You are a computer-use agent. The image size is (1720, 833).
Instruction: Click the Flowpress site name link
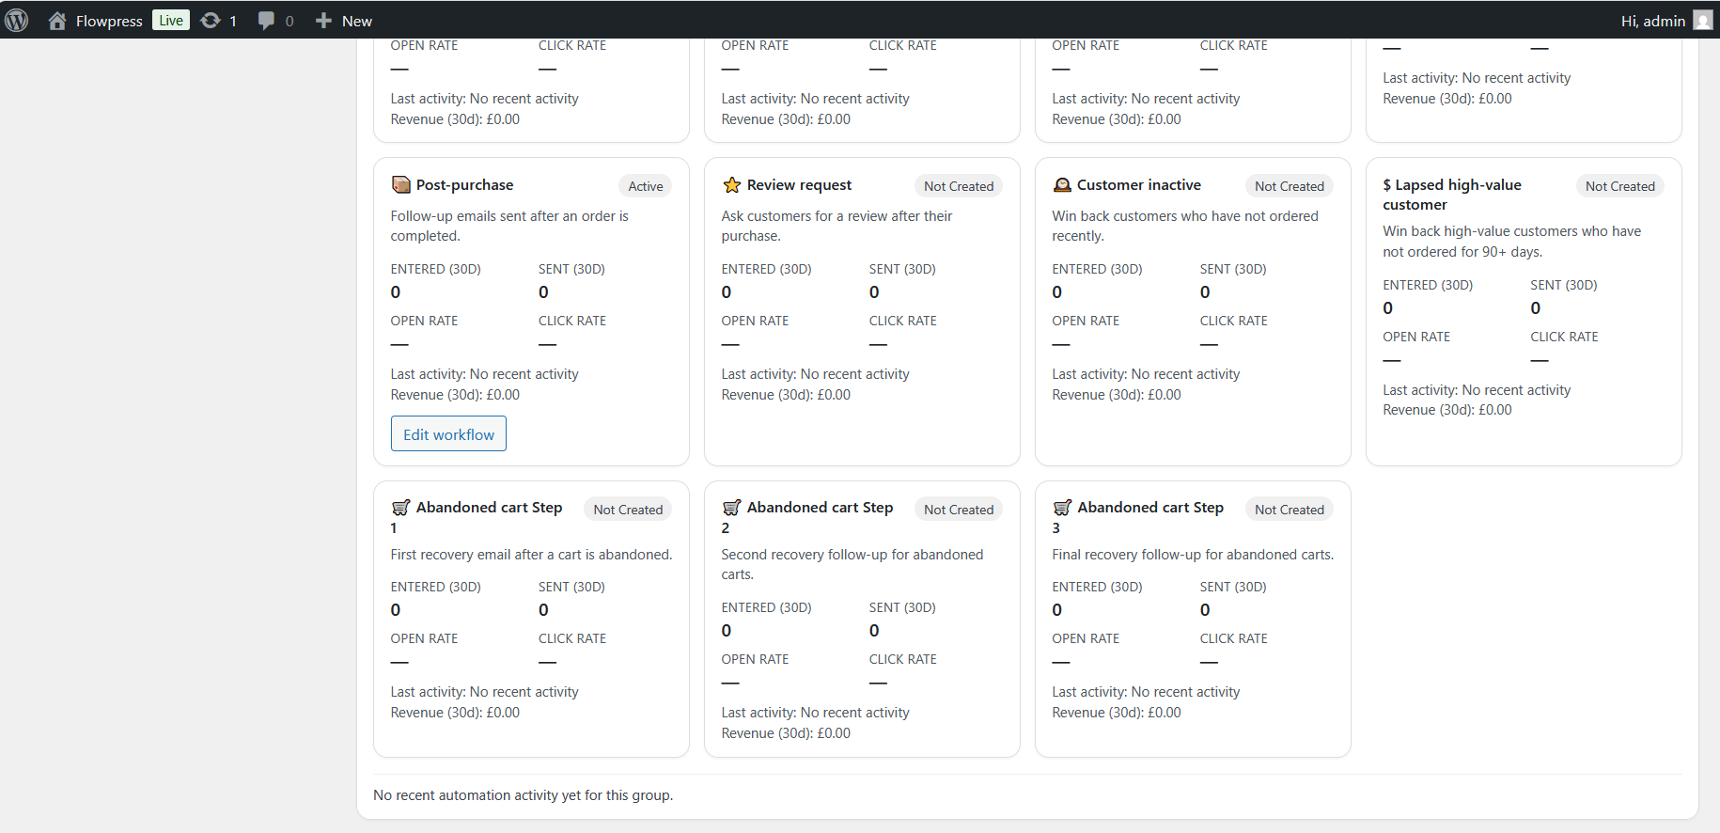[x=109, y=21]
